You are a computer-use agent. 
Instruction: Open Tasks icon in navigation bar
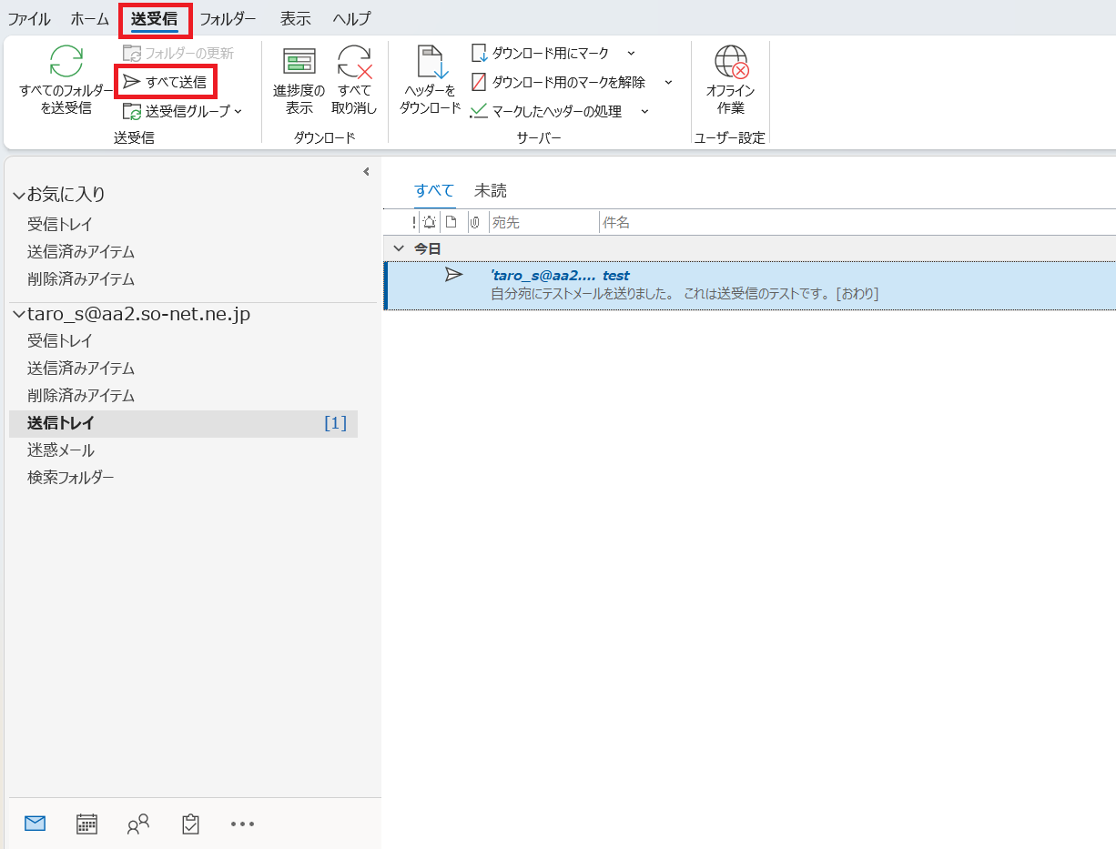point(190,824)
